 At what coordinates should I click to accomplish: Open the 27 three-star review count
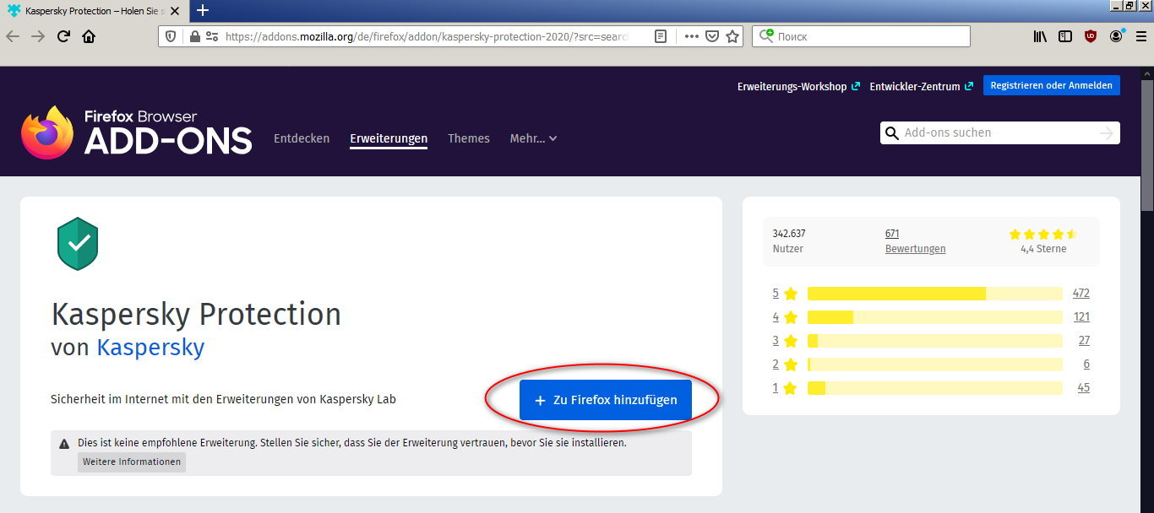[1084, 341]
